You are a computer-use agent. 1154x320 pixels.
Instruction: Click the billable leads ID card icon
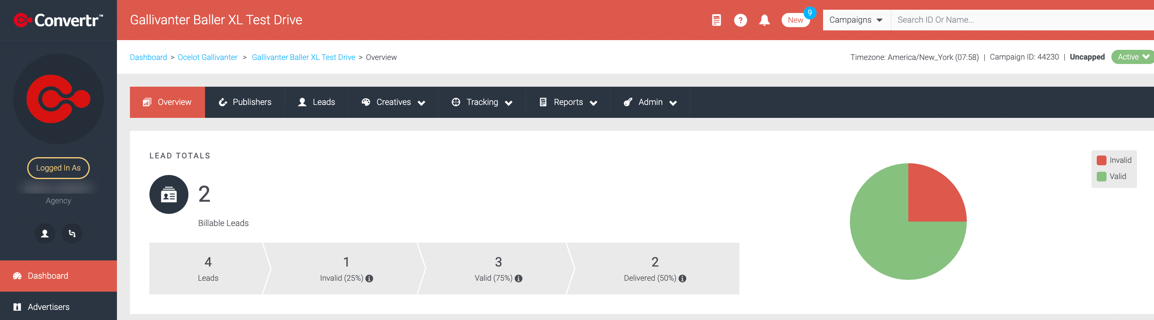[169, 194]
